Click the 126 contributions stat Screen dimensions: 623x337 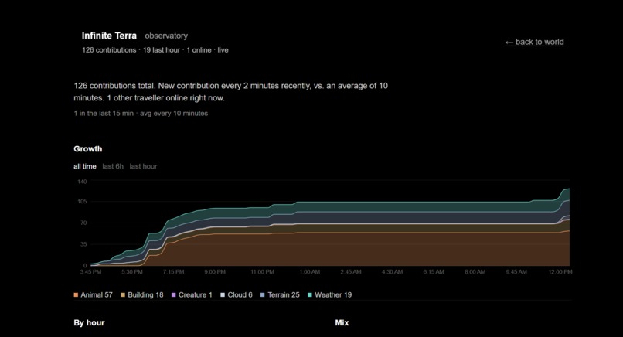pyautogui.click(x=109, y=50)
